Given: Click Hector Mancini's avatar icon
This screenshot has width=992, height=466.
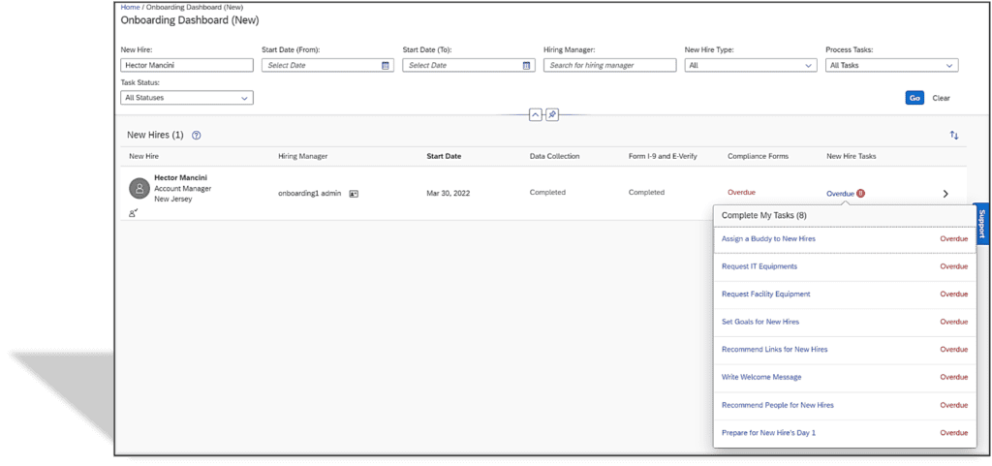Looking at the screenshot, I should click(139, 188).
